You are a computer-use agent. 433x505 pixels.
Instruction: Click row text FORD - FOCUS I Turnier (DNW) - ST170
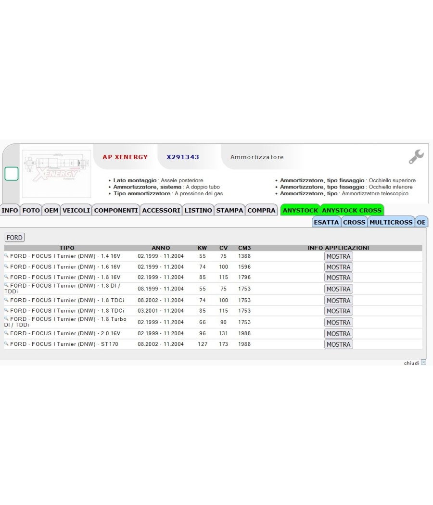point(64,344)
